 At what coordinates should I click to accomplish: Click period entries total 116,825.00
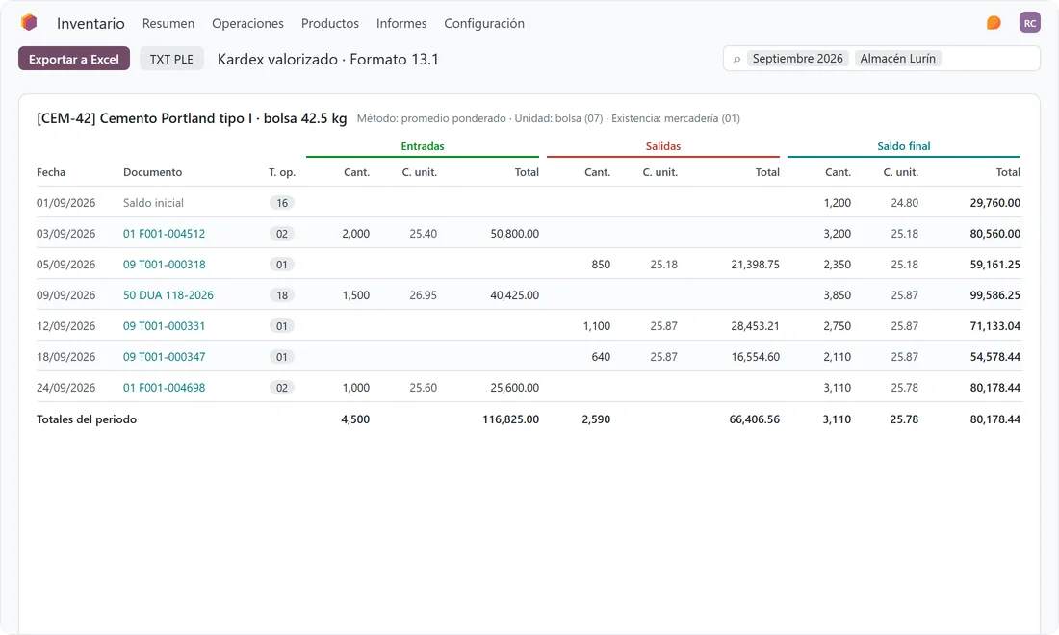[510, 419]
